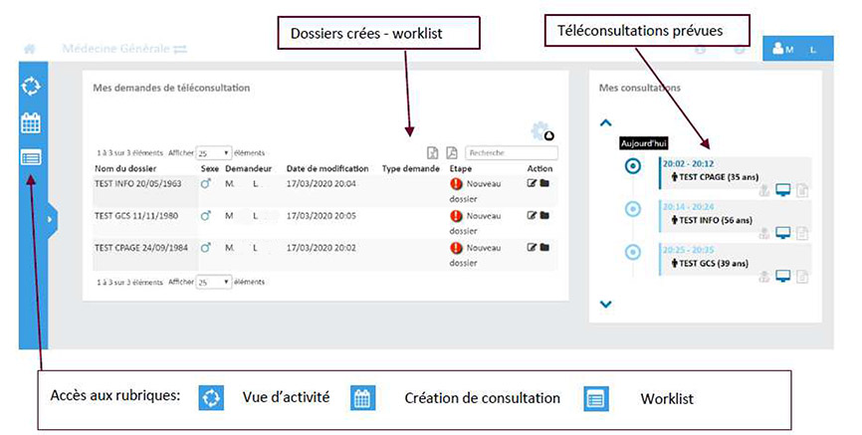This screenshot has width=862, height=435.
Task: Click grey person icon for TEST INFO consultation
Action: click(x=764, y=234)
